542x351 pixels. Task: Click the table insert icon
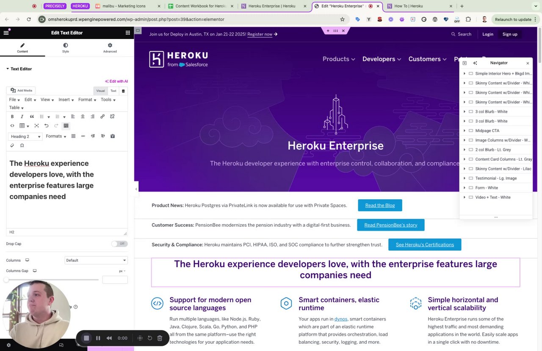[x=22, y=126]
